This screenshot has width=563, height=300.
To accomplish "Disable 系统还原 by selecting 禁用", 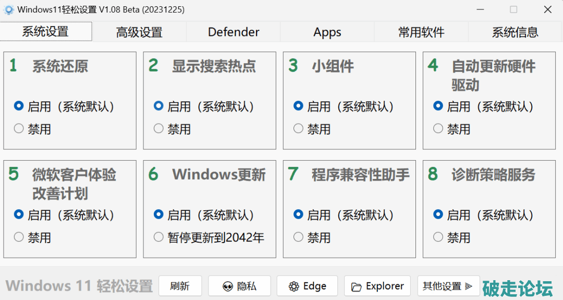I will click(19, 128).
